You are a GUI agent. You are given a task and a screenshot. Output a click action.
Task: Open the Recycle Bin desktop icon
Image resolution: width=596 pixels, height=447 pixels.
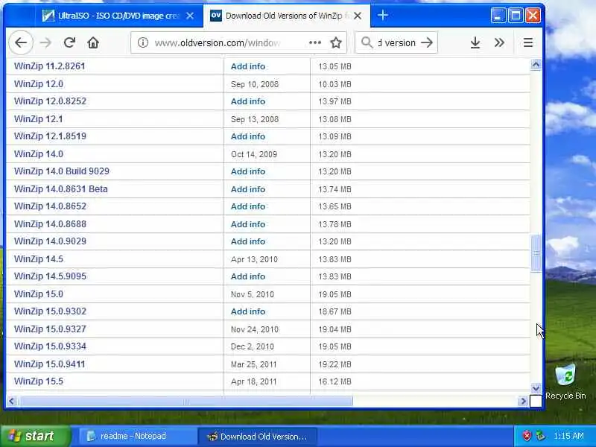pyautogui.click(x=565, y=381)
